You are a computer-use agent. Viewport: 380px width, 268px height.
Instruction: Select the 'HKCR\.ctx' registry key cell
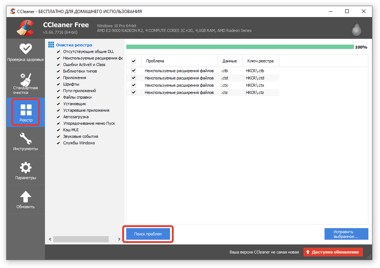pyautogui.click(x=255, y=85)
